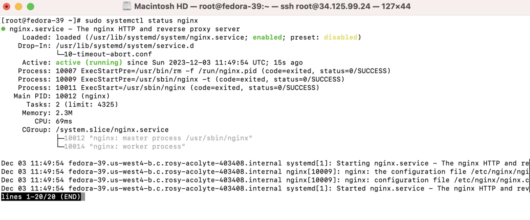Click the yellow minimize window button
The image size is (530, 220).
pos(19,7)
